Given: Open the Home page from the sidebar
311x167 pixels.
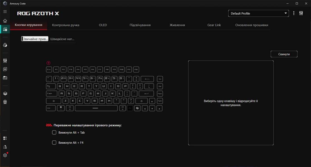Looking at the screenshot, I should tap(5, 21).
